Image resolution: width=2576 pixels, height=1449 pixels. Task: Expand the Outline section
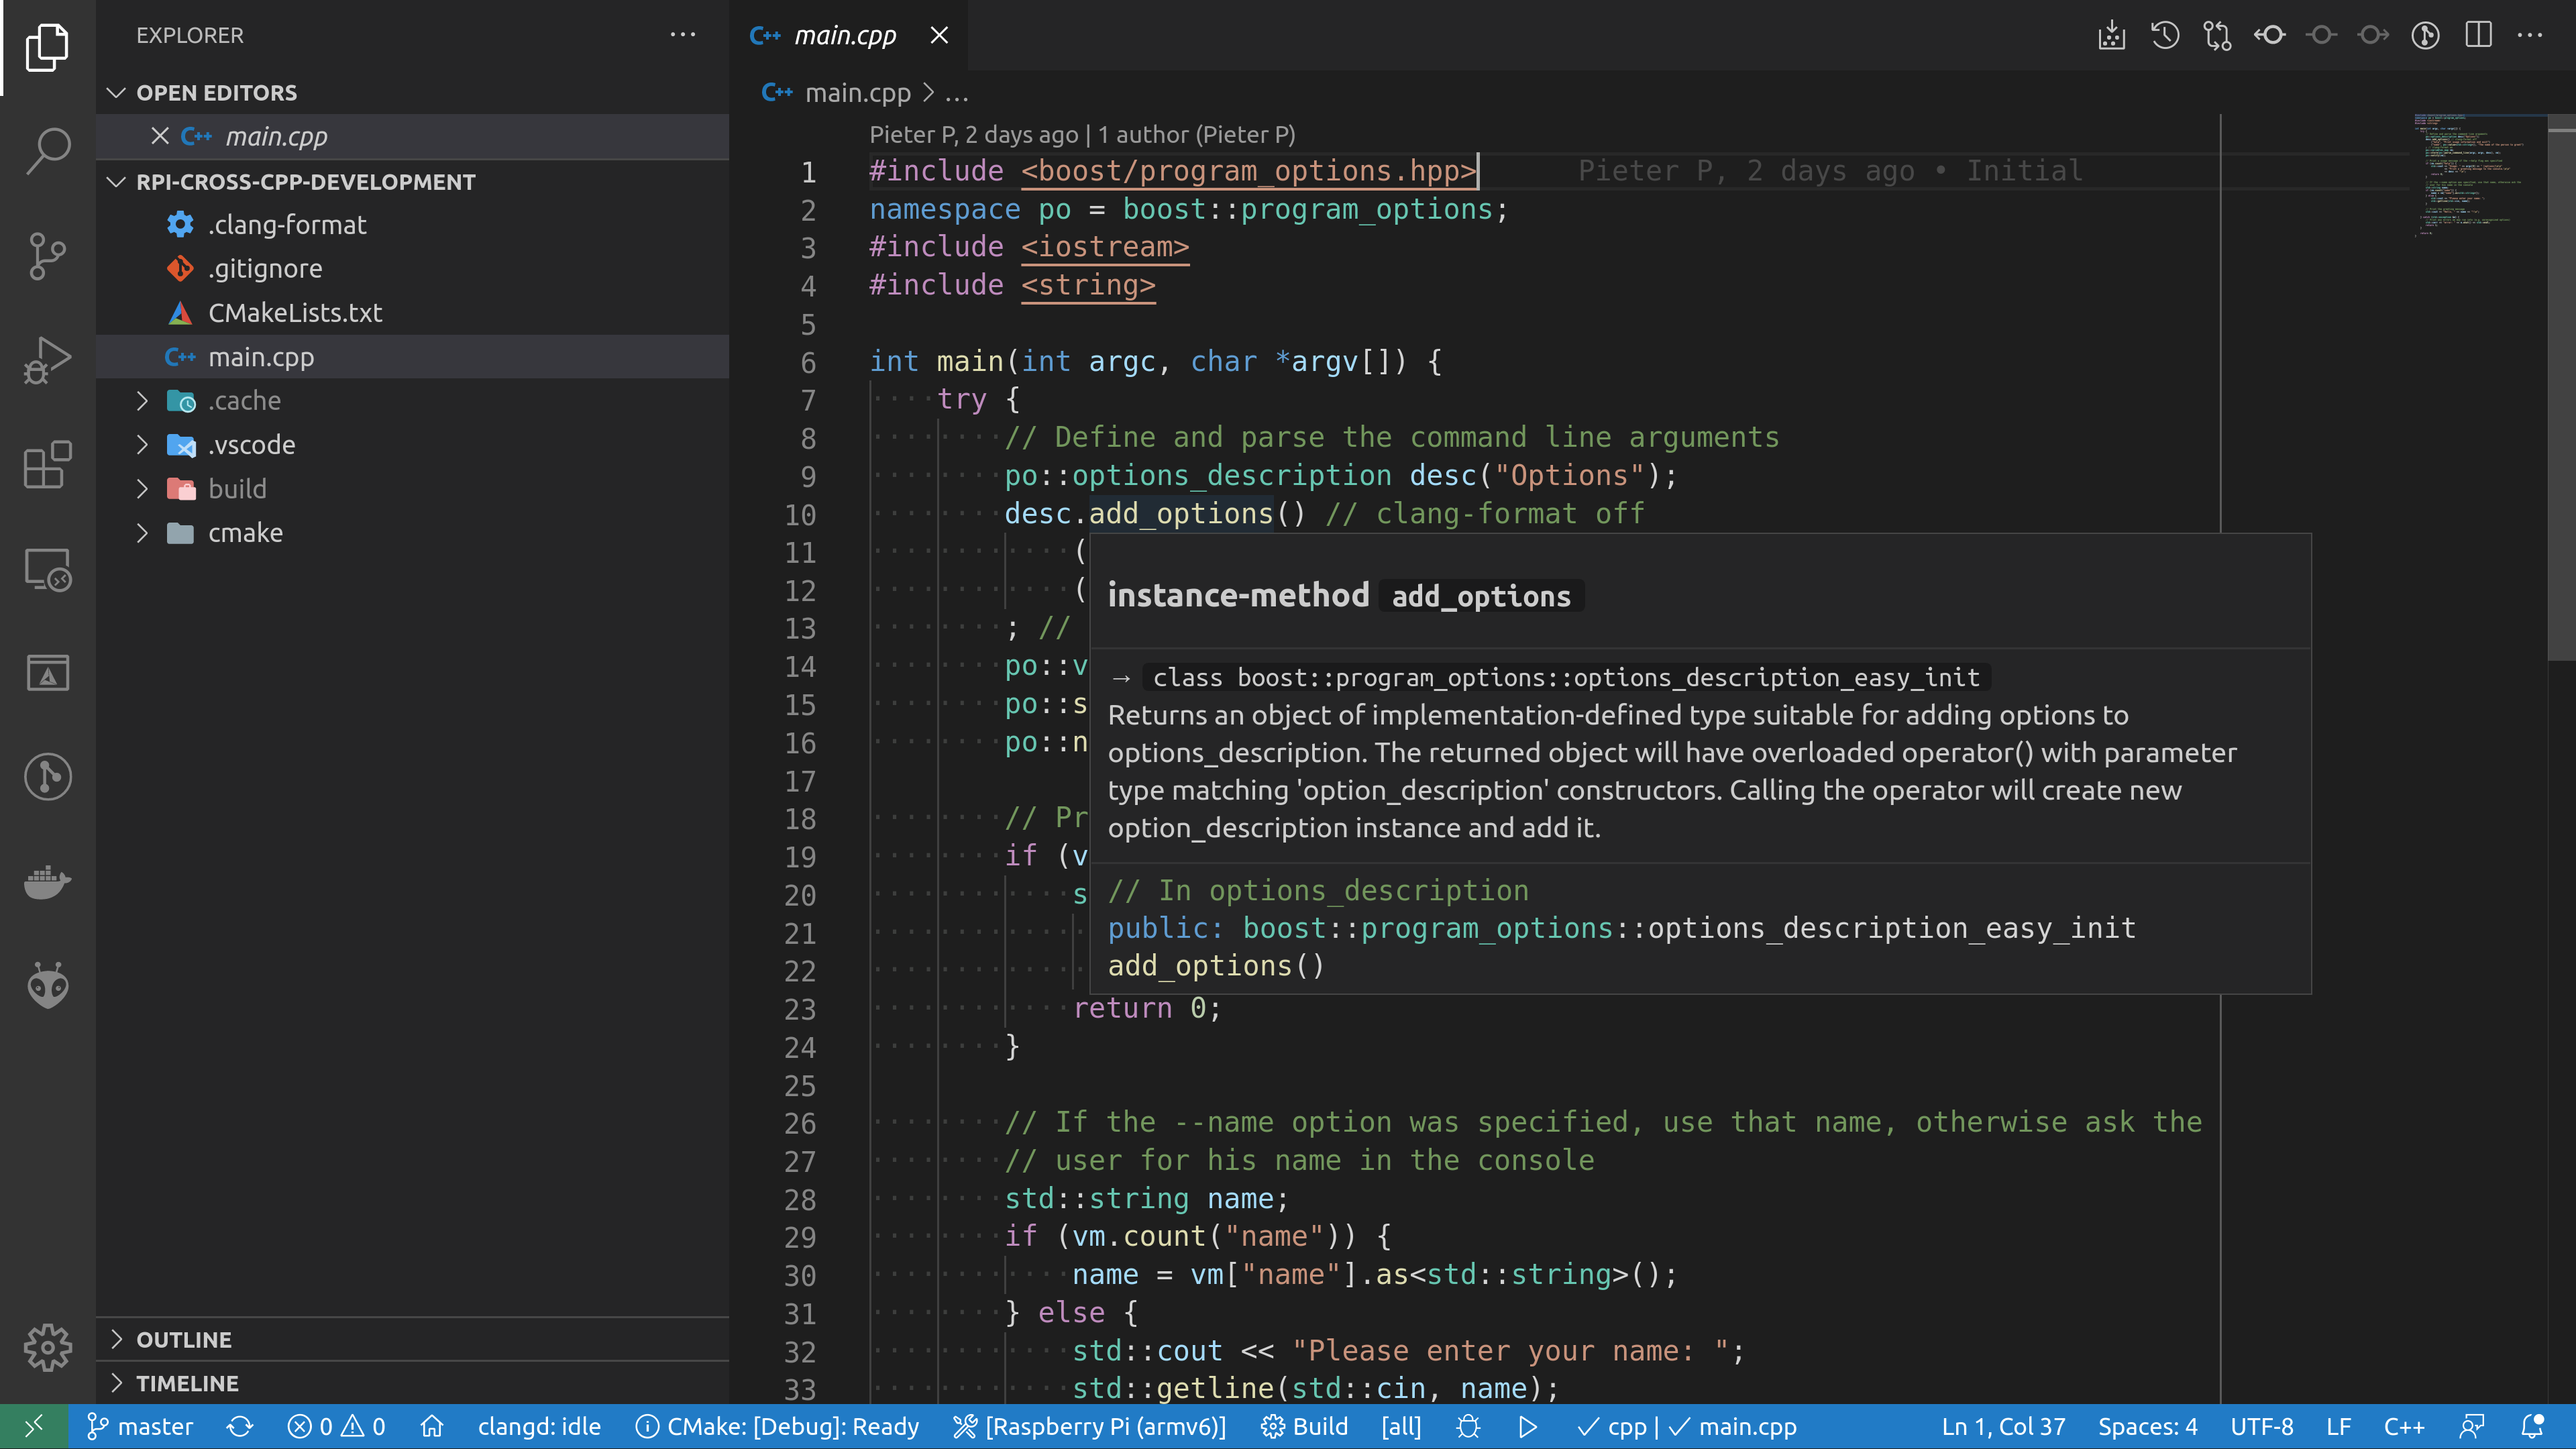click(412, 1339)
